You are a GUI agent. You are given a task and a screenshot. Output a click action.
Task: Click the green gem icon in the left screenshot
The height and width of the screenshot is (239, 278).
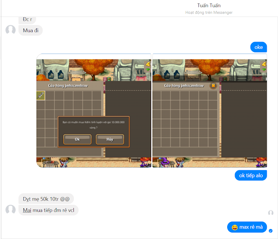[x=148, y=70]
